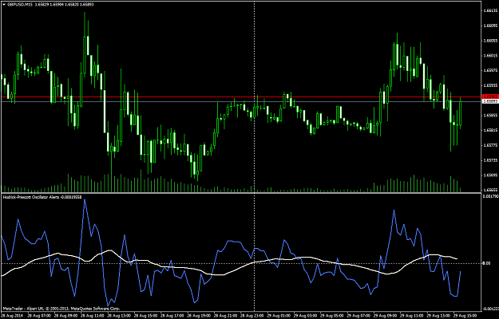This screenshot has width=499, height=319.
Task: Click the 1.65695 price scale label
Action: pyautogui.click(x=490, y=175)
